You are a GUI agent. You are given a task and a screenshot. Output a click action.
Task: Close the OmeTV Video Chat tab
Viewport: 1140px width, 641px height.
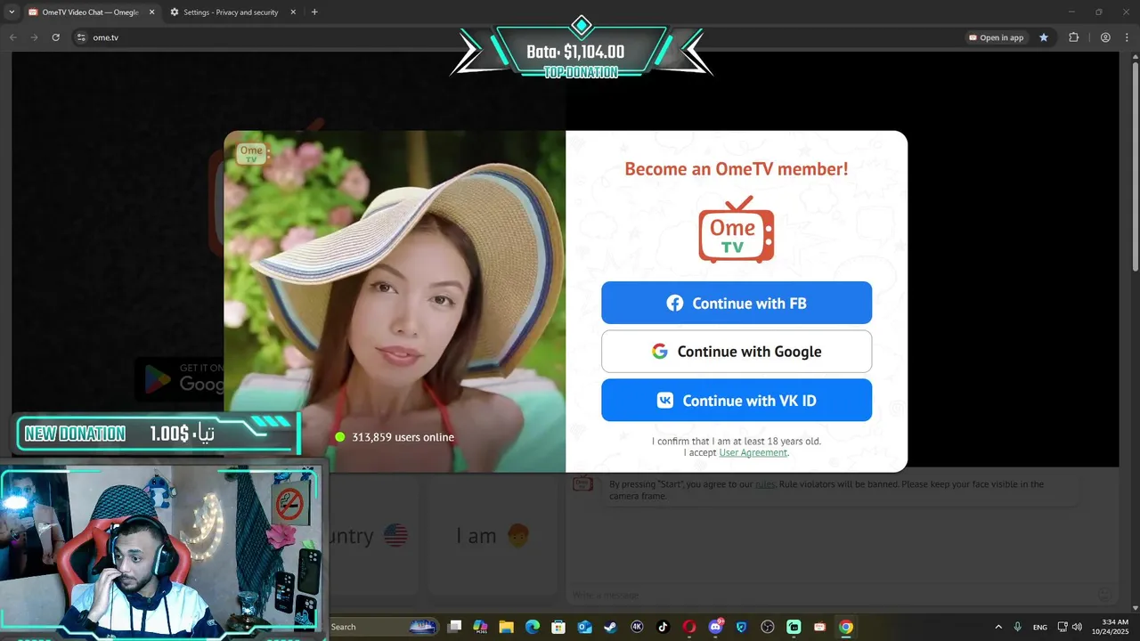click(151, 12)
